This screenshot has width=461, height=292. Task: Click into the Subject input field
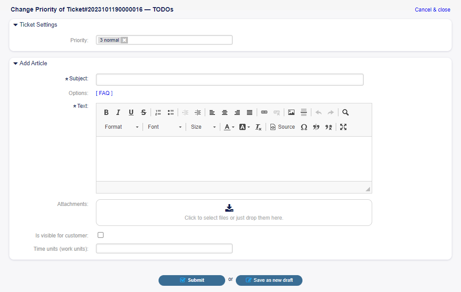230,79
